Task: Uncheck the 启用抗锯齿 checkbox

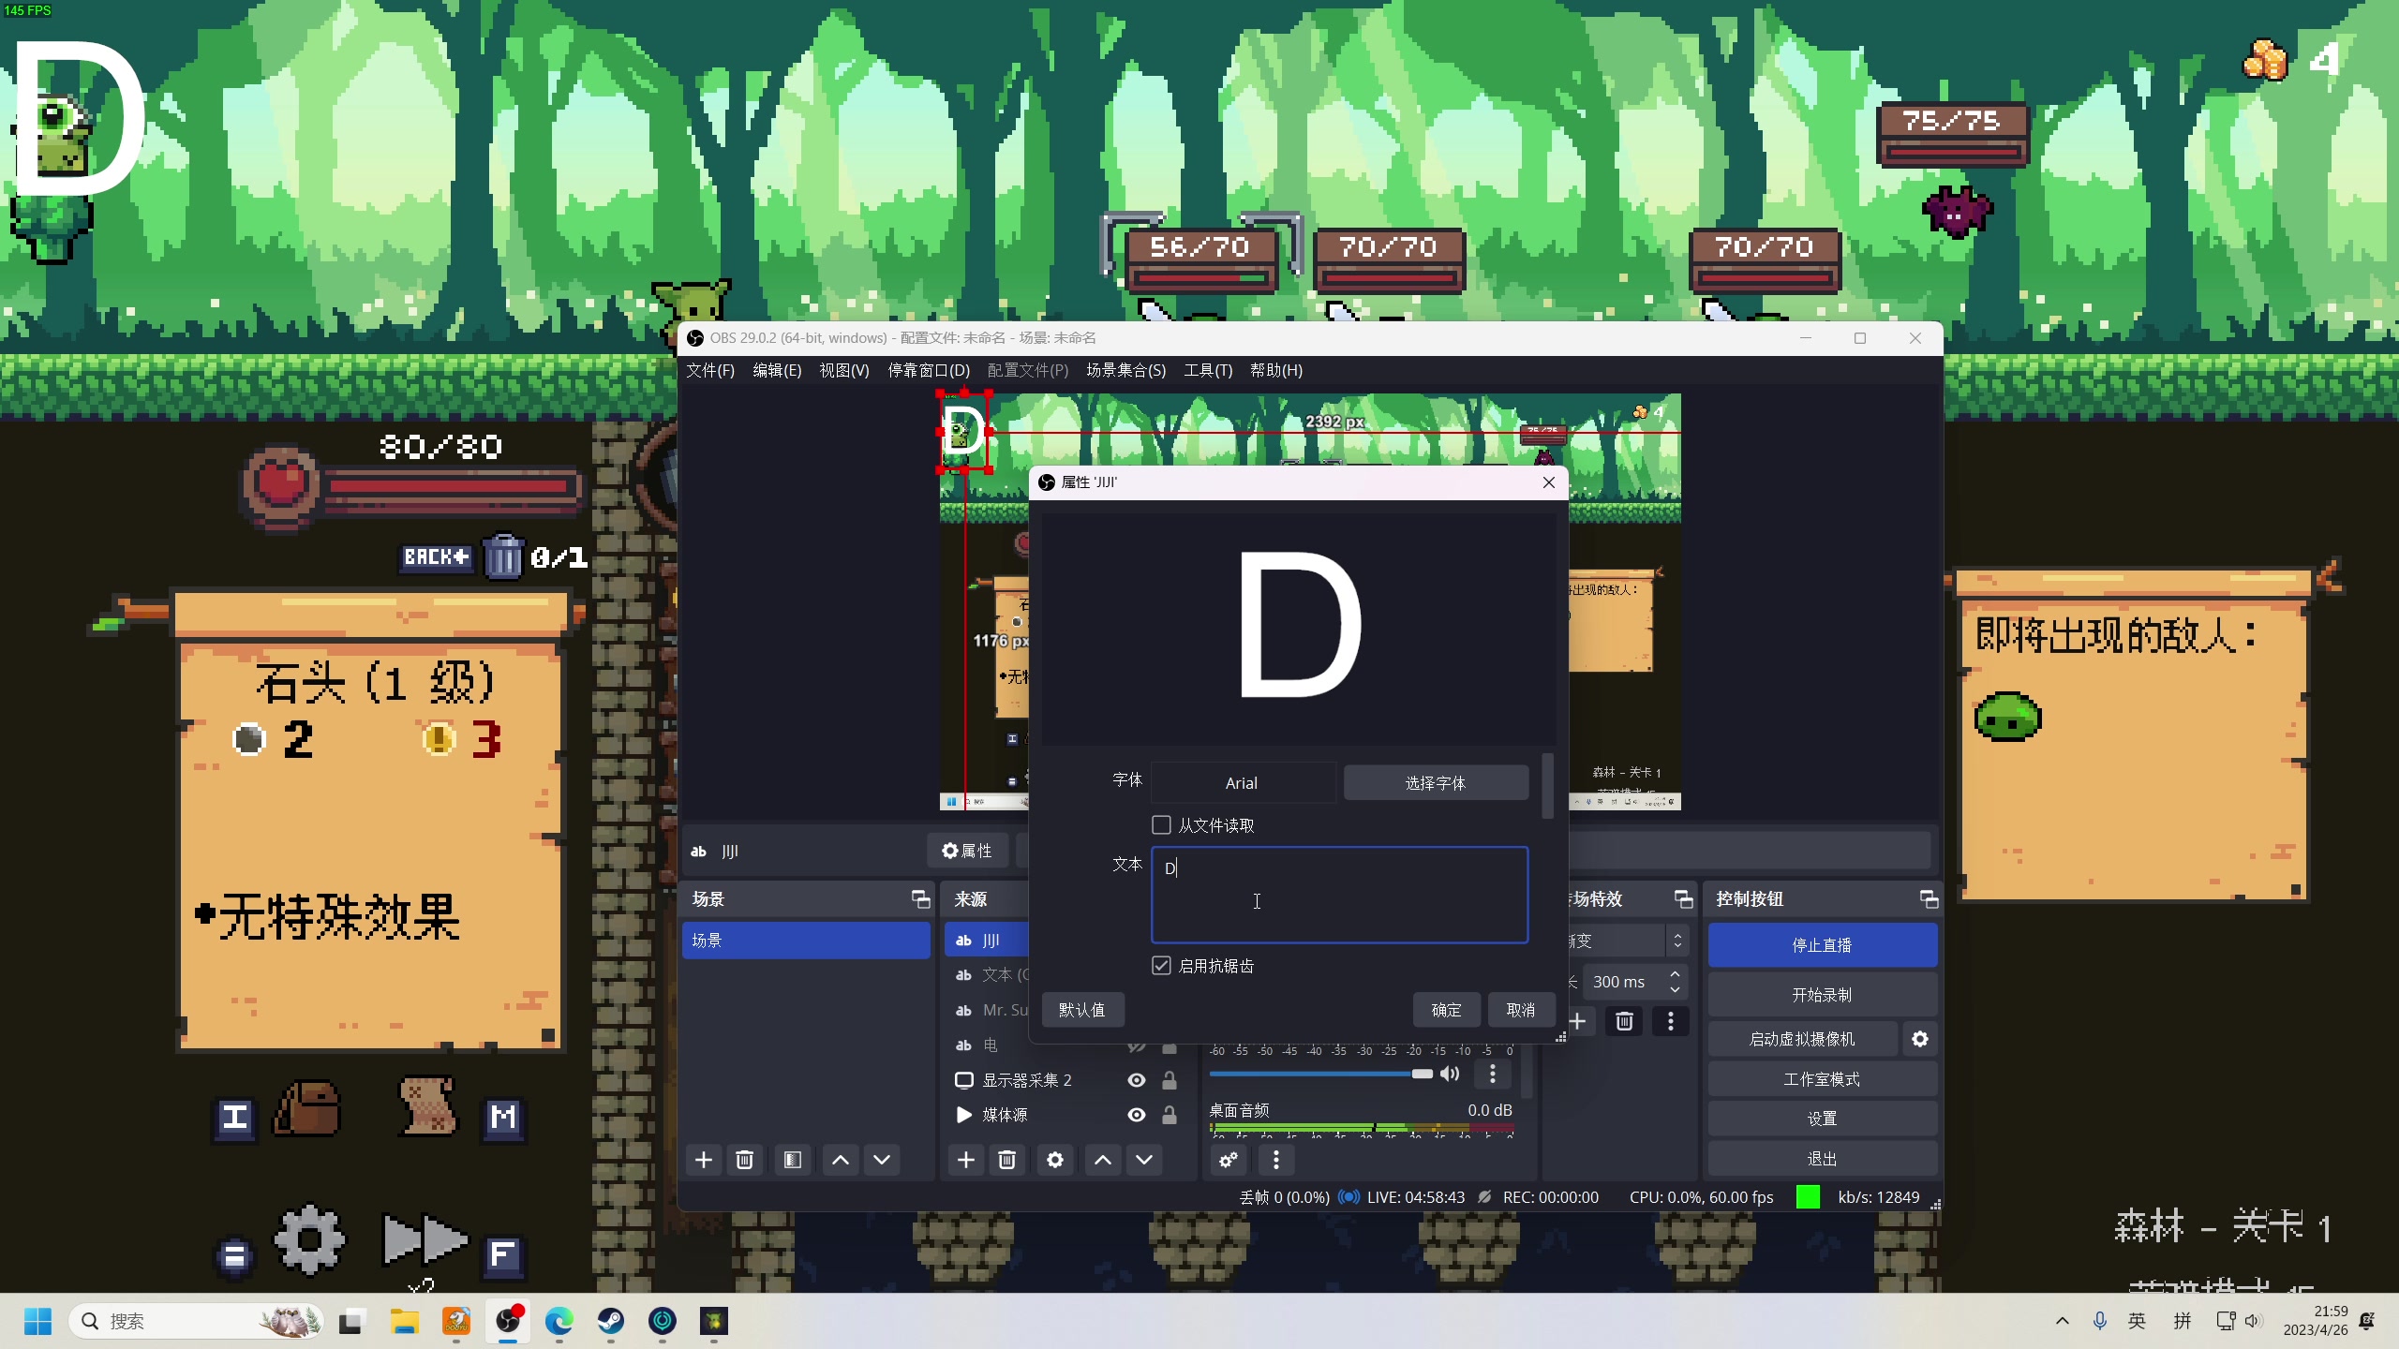Action: (x=1161, y=965)
